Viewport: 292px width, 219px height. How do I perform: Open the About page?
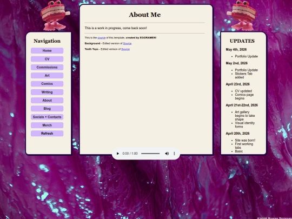47,101
